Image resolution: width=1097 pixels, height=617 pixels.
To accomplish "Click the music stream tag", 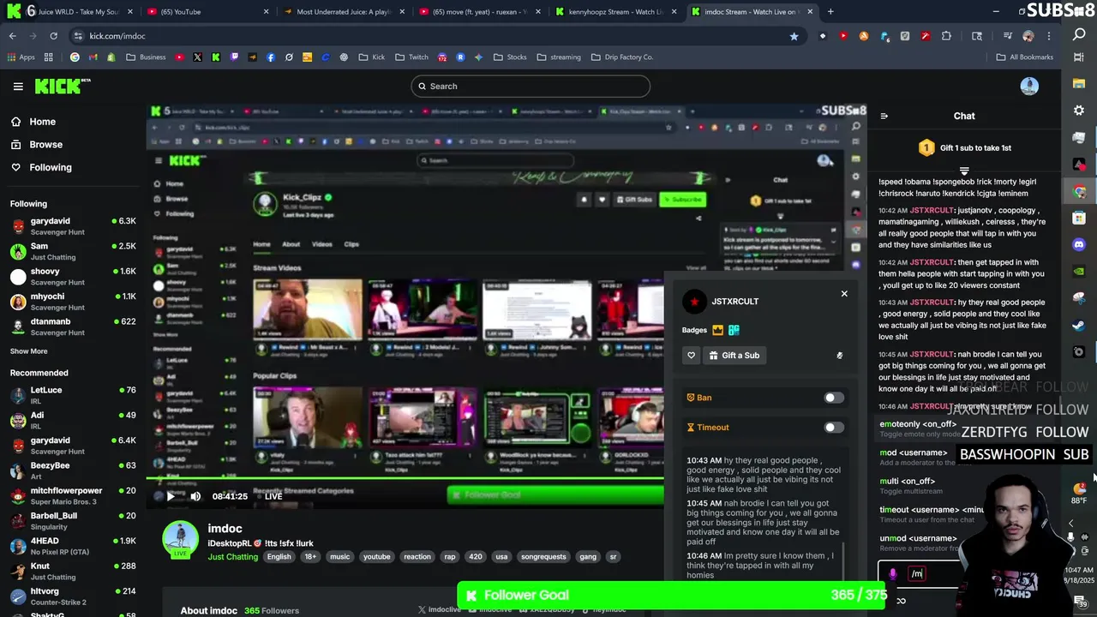I will [339, 557].
